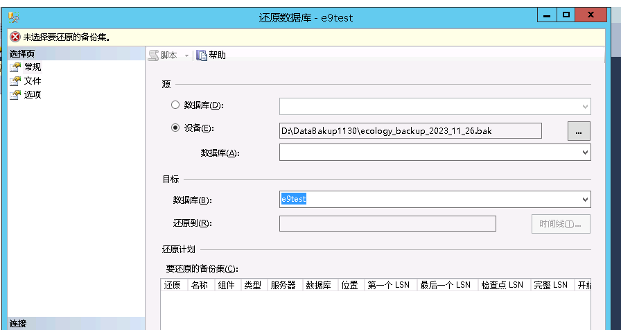621x330 pixels.
Task: Click the 完整 LSN column header
Action: (551, 285)
